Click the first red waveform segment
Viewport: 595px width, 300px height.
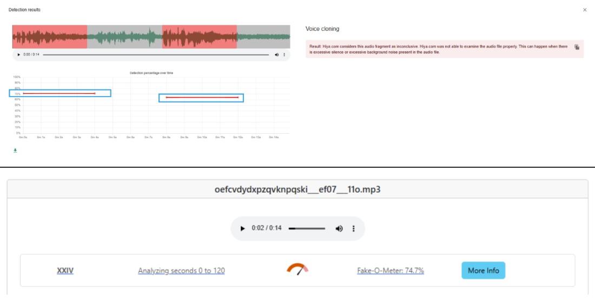49,36
